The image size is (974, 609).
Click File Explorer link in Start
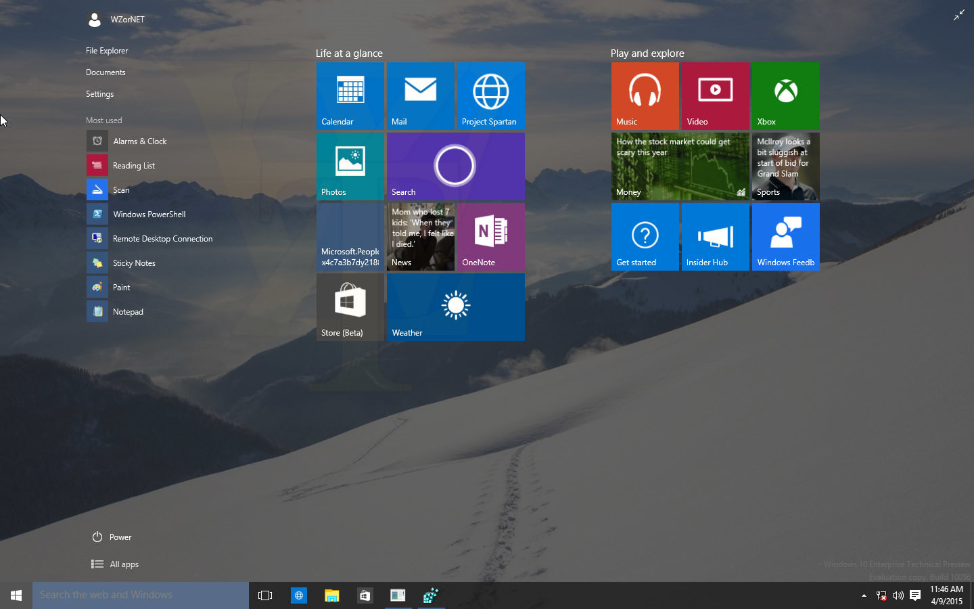pyautogui.click(x=107, y=51)
